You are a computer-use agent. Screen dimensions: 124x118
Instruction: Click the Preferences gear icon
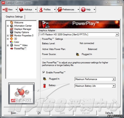coord(60,10)
